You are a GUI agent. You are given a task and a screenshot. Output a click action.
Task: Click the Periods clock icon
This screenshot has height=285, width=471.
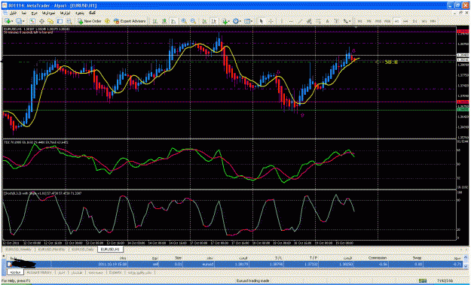pos(236,21)
